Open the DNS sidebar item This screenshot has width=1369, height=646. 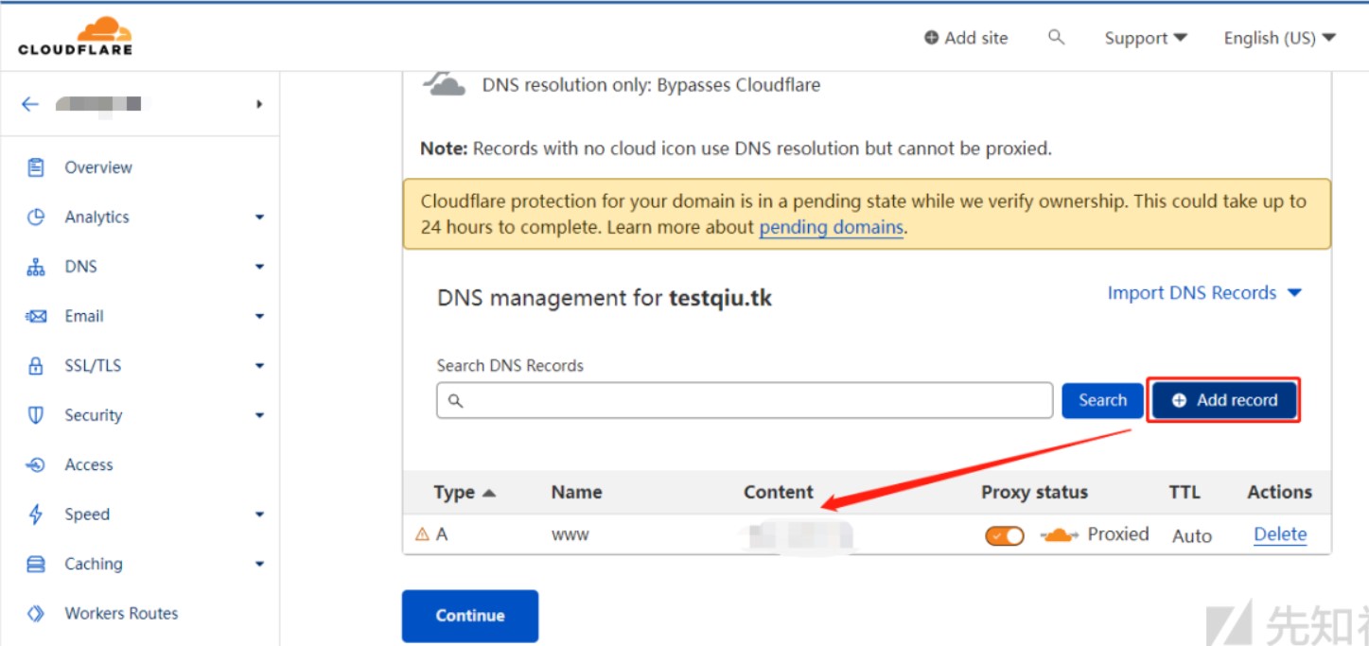point(80,267)
